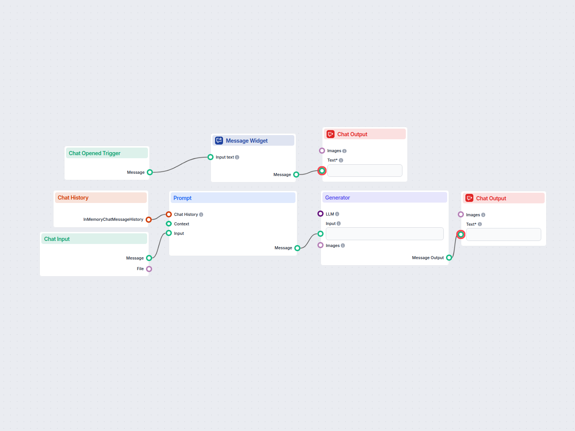Select the Chat Input node header
The width and height of the screenshot is (575, 431).
[x=94, y=239]
